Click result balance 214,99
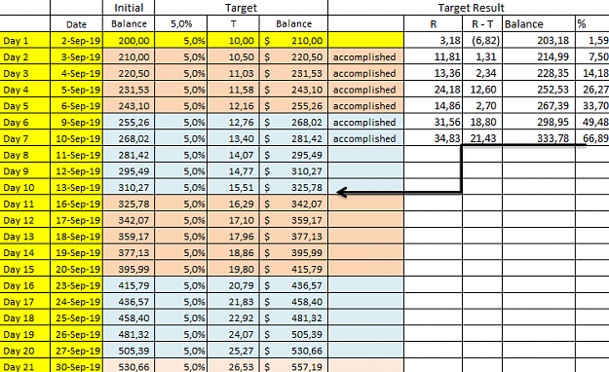Image resolution: width=609 pixels, height=372 pixels. pyautogui.click(x=538, y=56)
